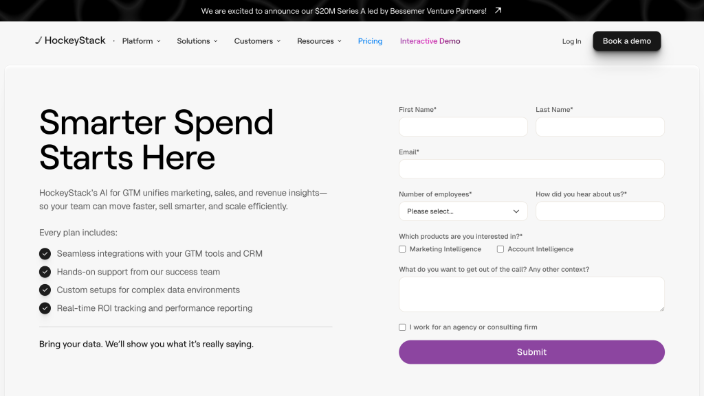Click the checkmark beside Custom setups

pos(45,290)
